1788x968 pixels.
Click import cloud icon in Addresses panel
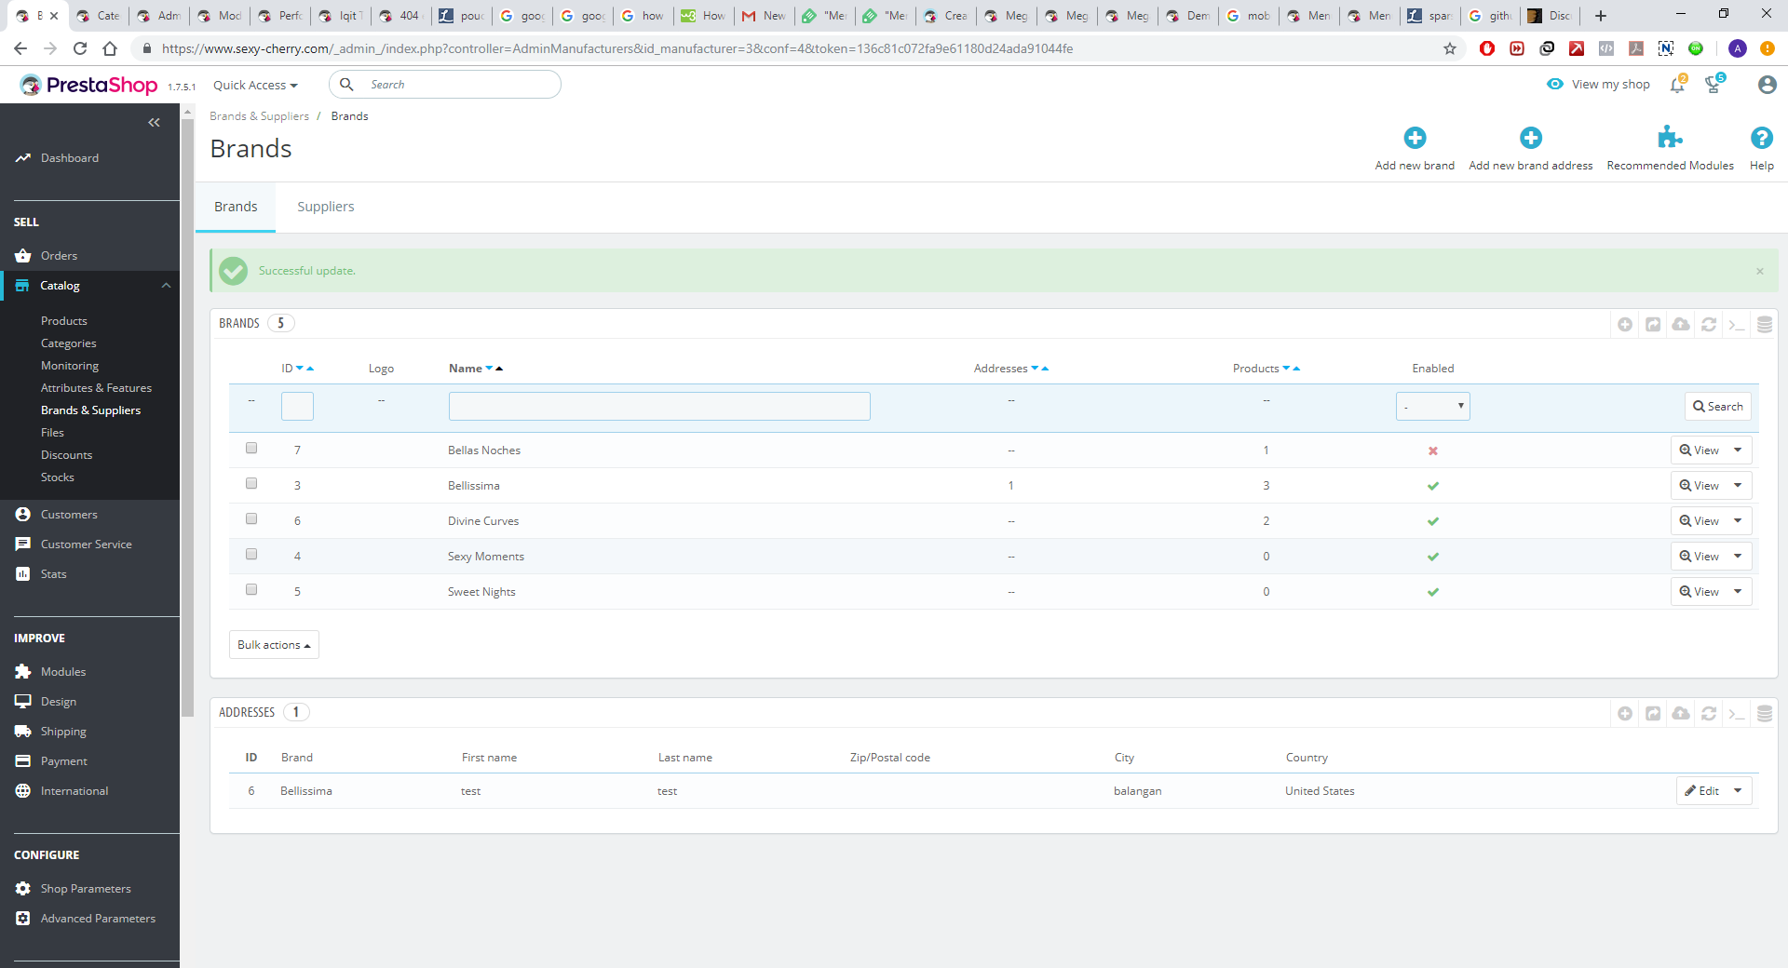coord(1681,713)
